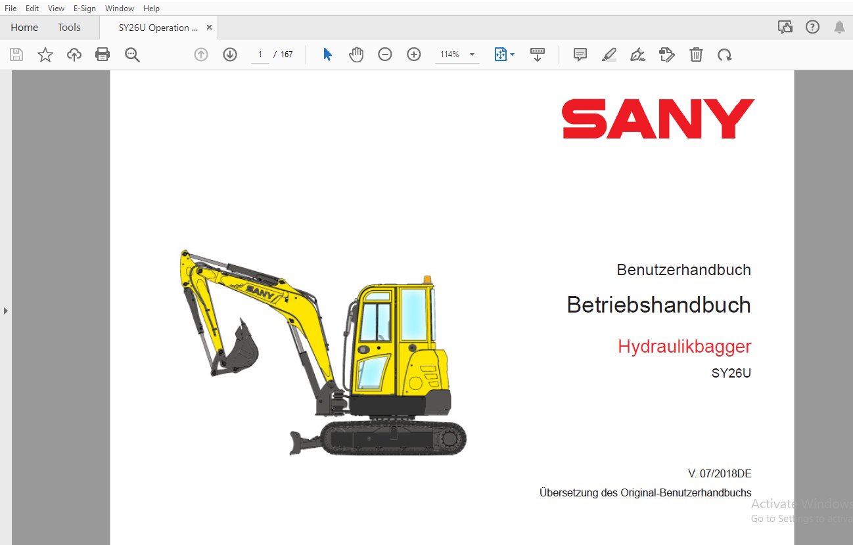Expand the fit page options arrow
853x545 pixels.
[513, 54]
